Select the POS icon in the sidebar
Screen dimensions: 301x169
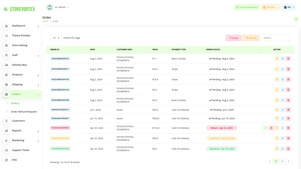click(6, 160)
